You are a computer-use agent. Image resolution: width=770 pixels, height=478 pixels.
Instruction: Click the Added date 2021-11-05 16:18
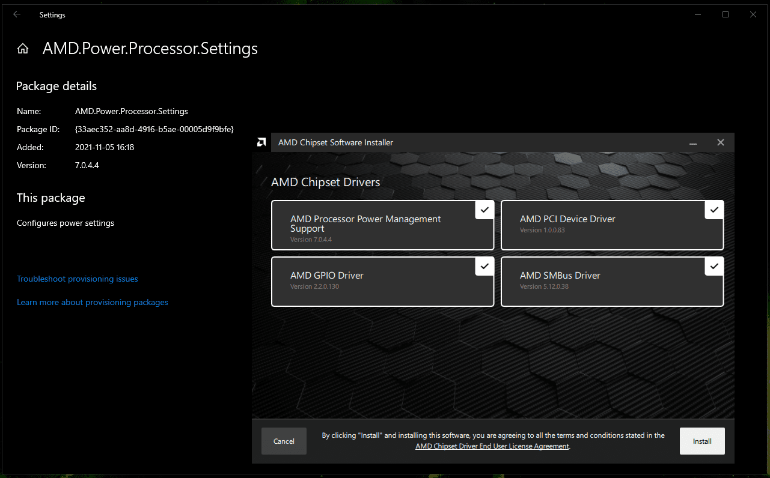[x=105, y=147]
